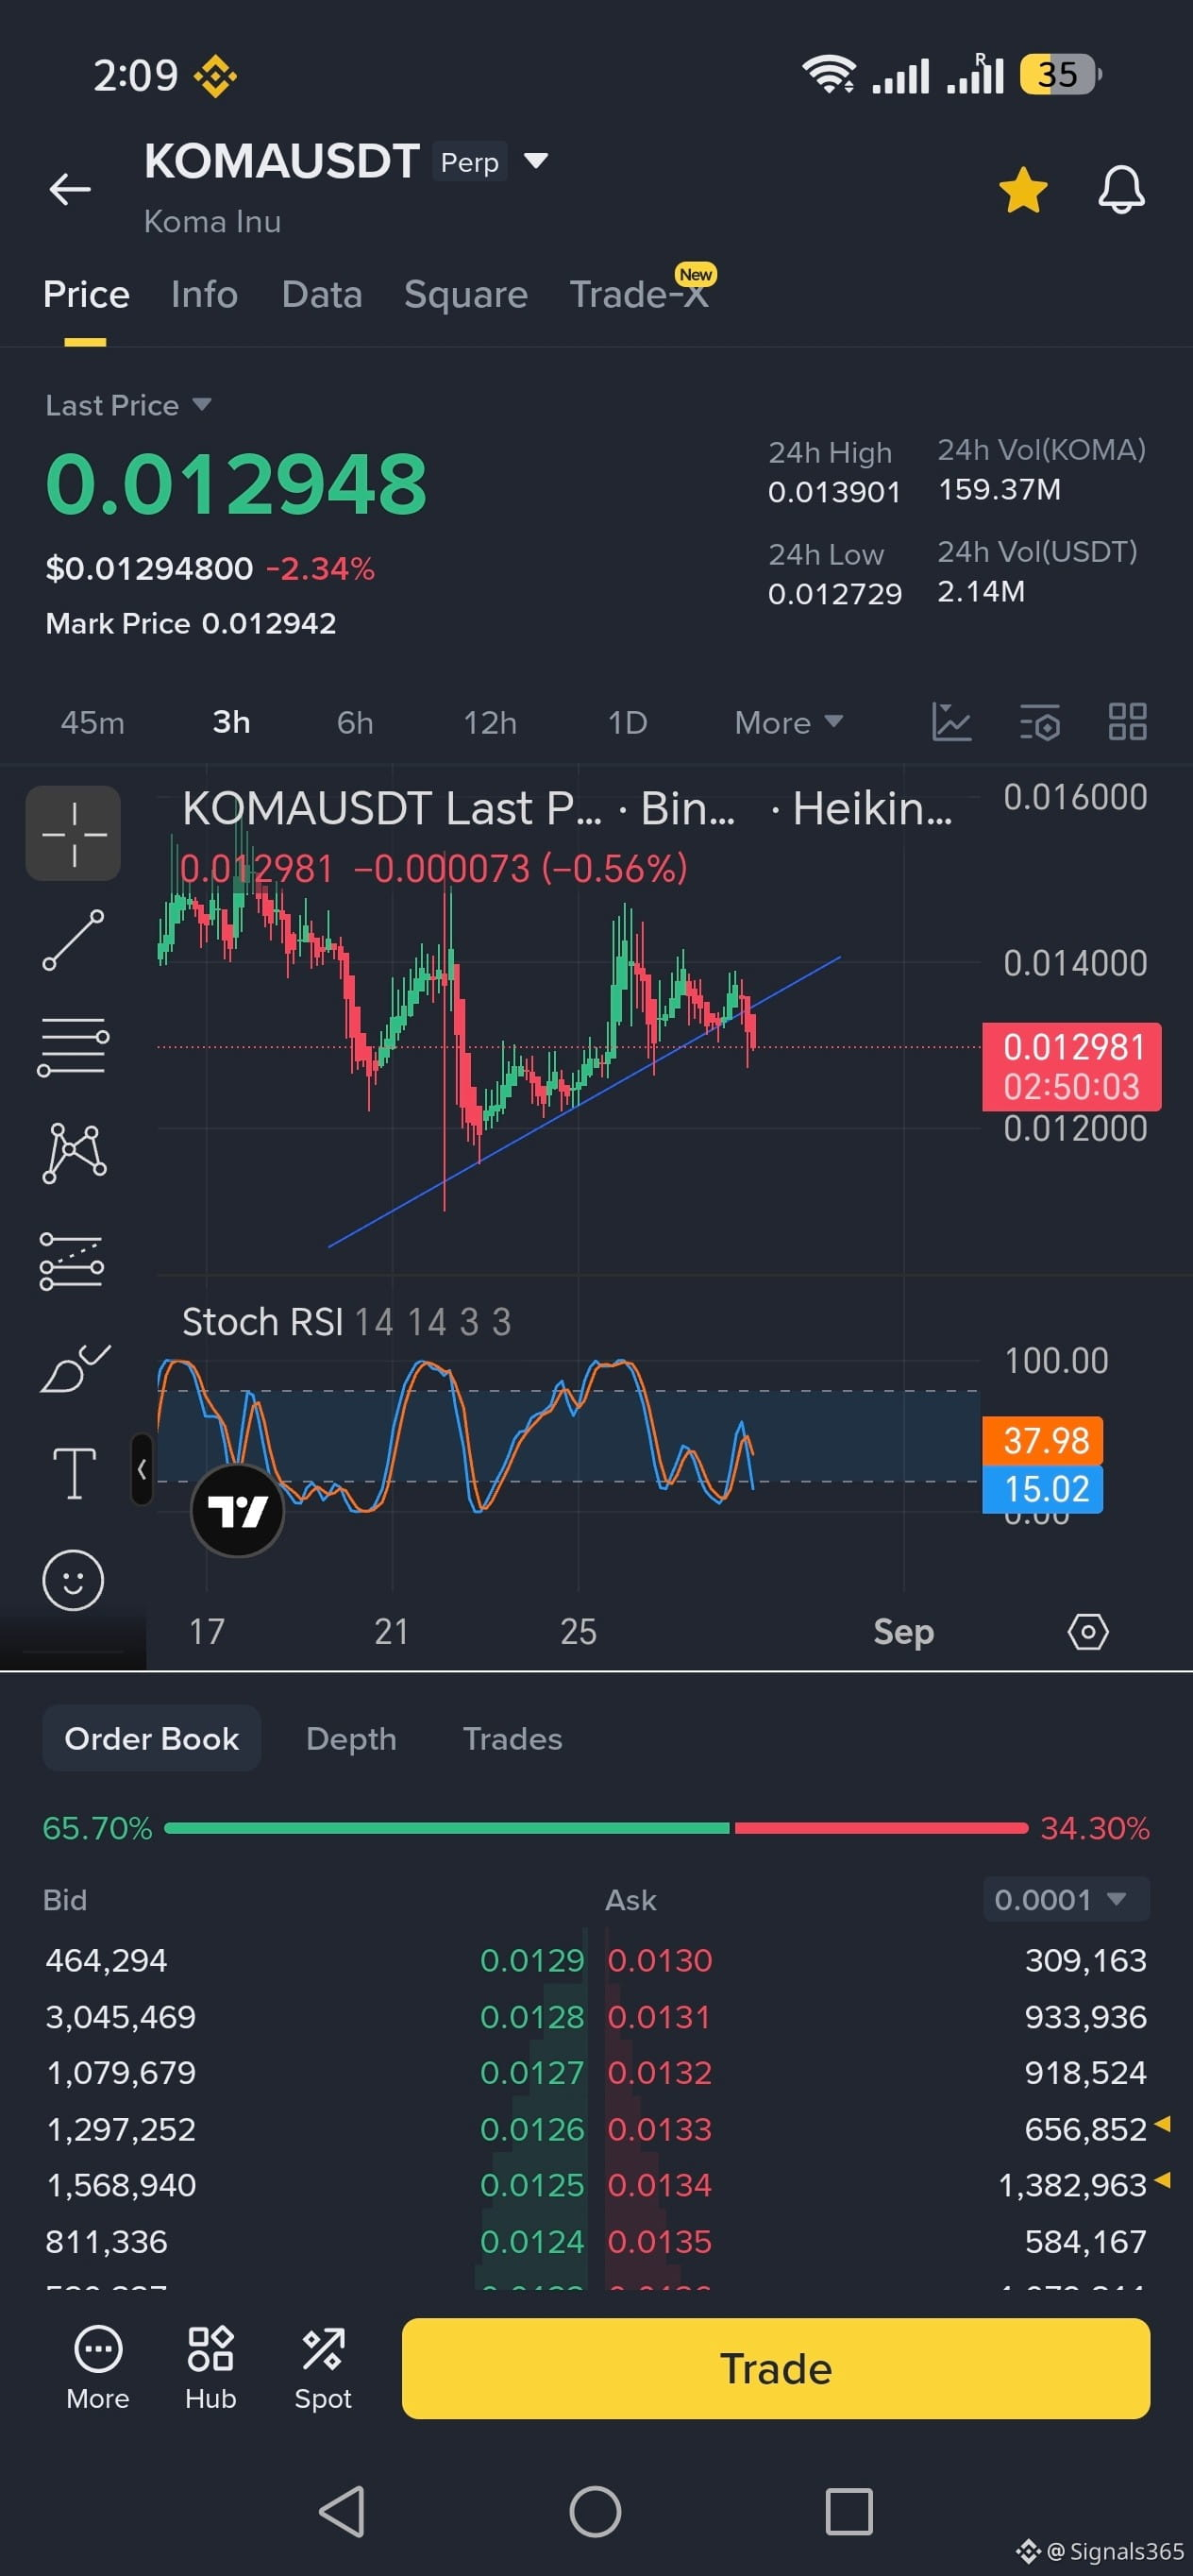The height and width of the screenshot is (2576, 1193).
Task: Click the Stoch RSI 14 14 3 3 indicator label
Action: pyautogui.click(x=345, y=1322)
